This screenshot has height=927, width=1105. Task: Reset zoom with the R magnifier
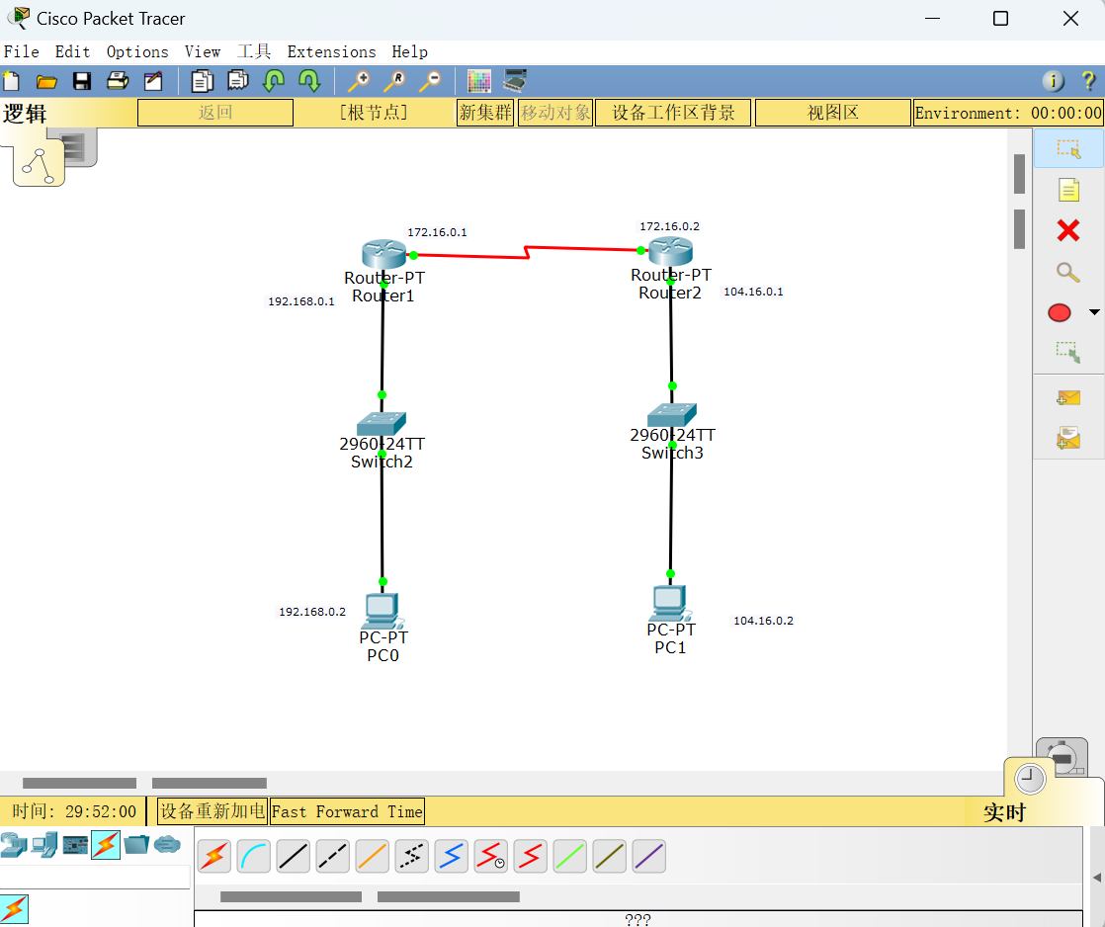coord(394,81)
